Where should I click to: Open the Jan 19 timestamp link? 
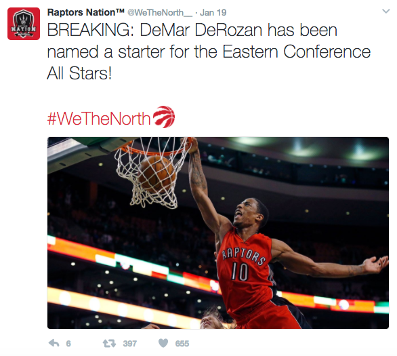click(213, 12)
